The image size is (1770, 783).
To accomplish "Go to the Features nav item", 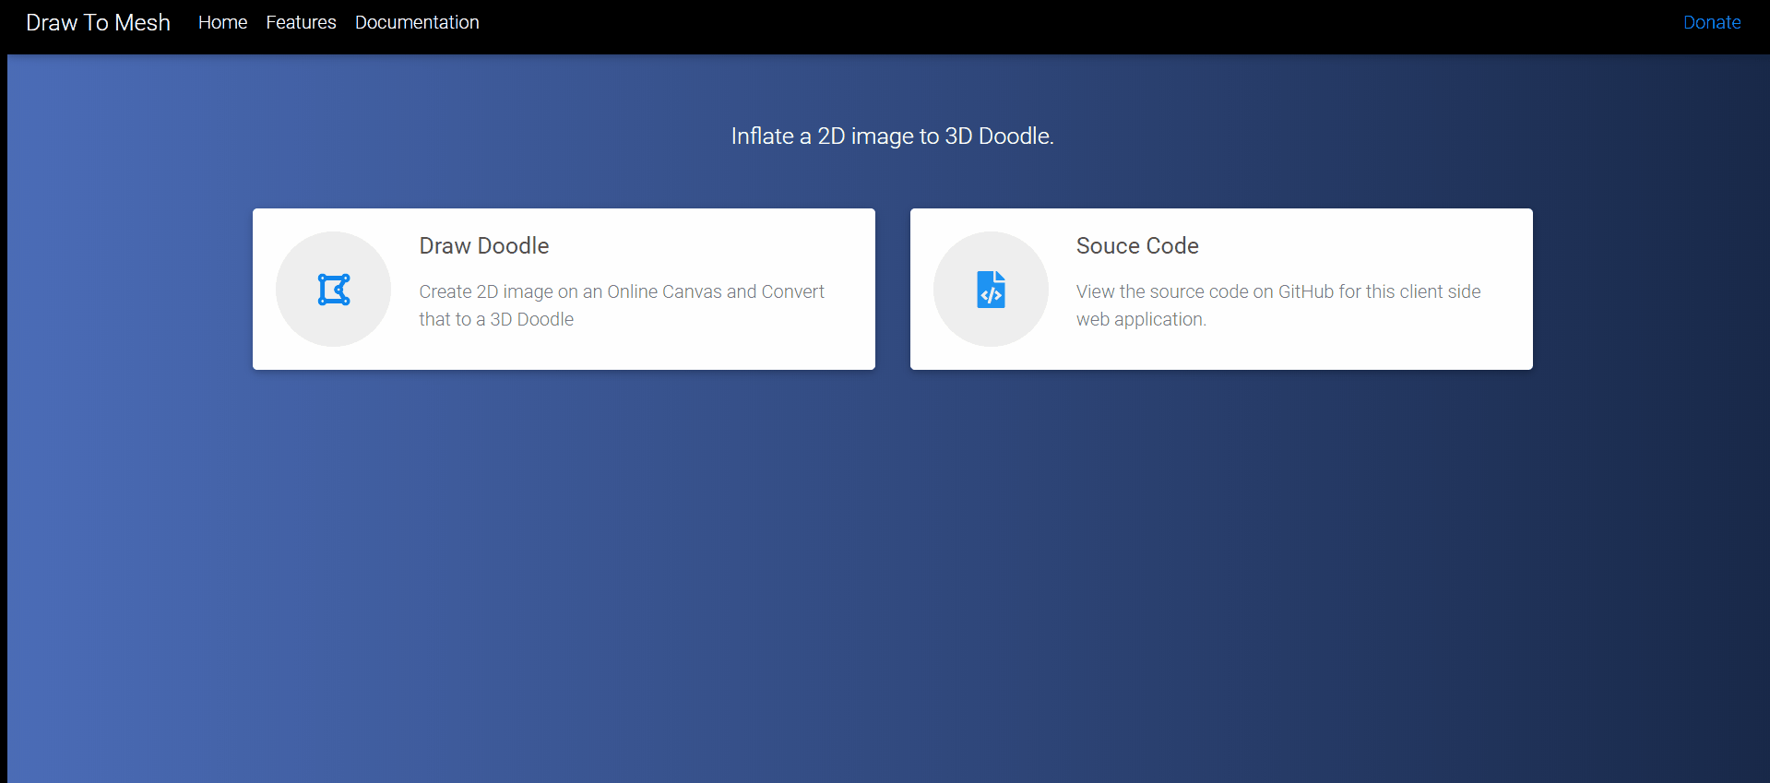I will (x=301, y=22).
